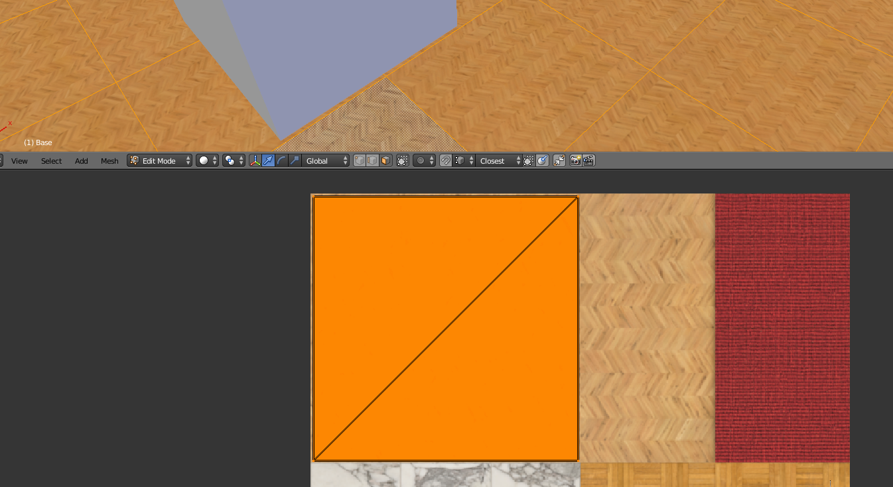Select the rotate manipulator arc icon
This screenshot has height=487, width=893.
click(281, 160)
